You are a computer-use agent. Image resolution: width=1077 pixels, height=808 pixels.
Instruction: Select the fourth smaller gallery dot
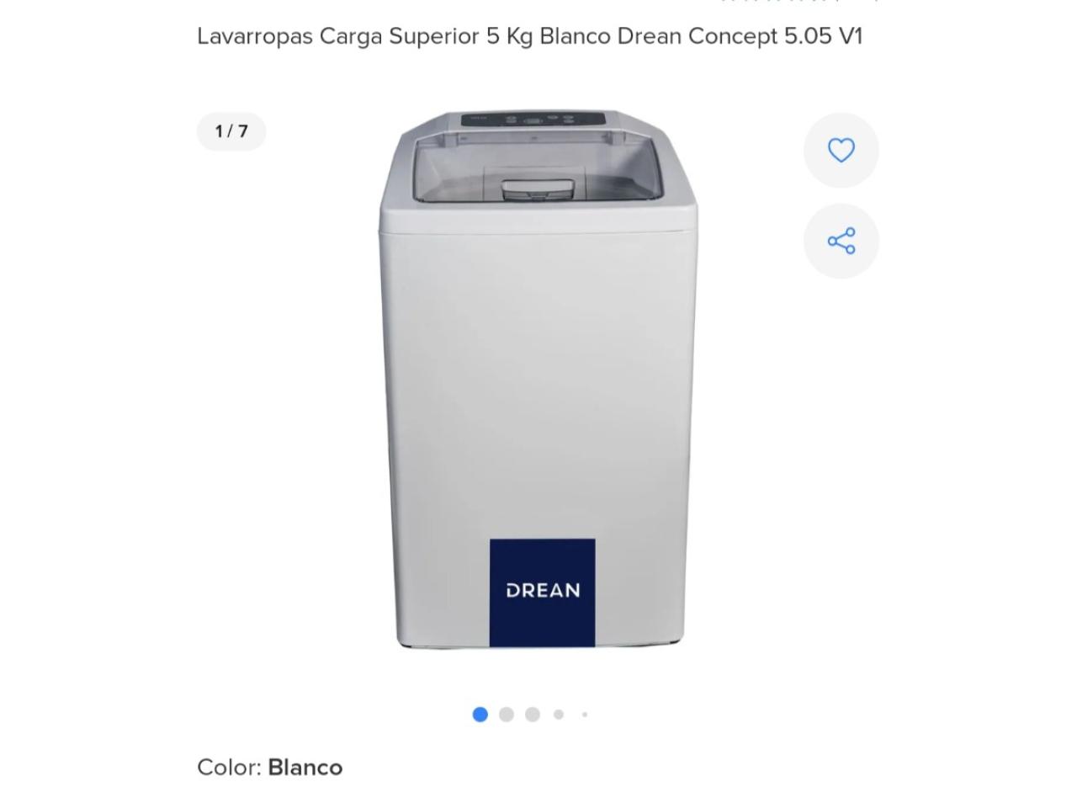coord(559,715)
